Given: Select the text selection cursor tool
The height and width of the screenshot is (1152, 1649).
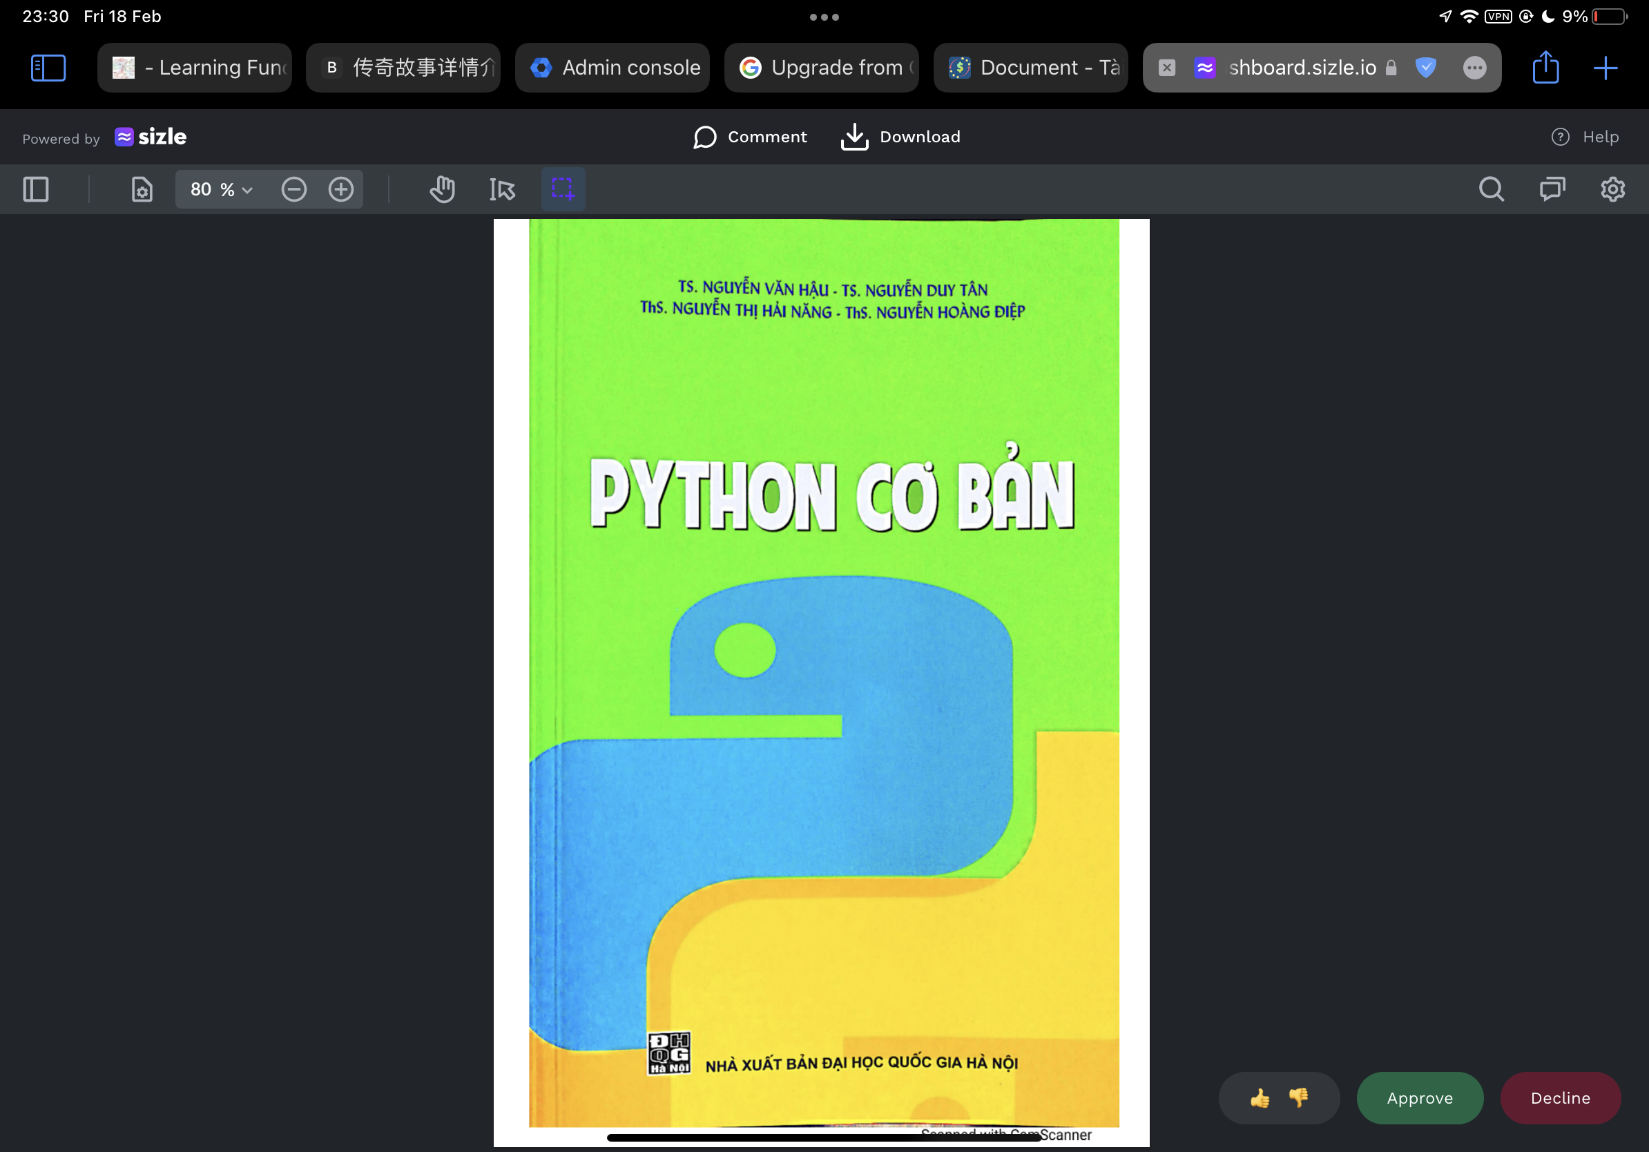Looking at the screenshot, I should tap(502, 190).
